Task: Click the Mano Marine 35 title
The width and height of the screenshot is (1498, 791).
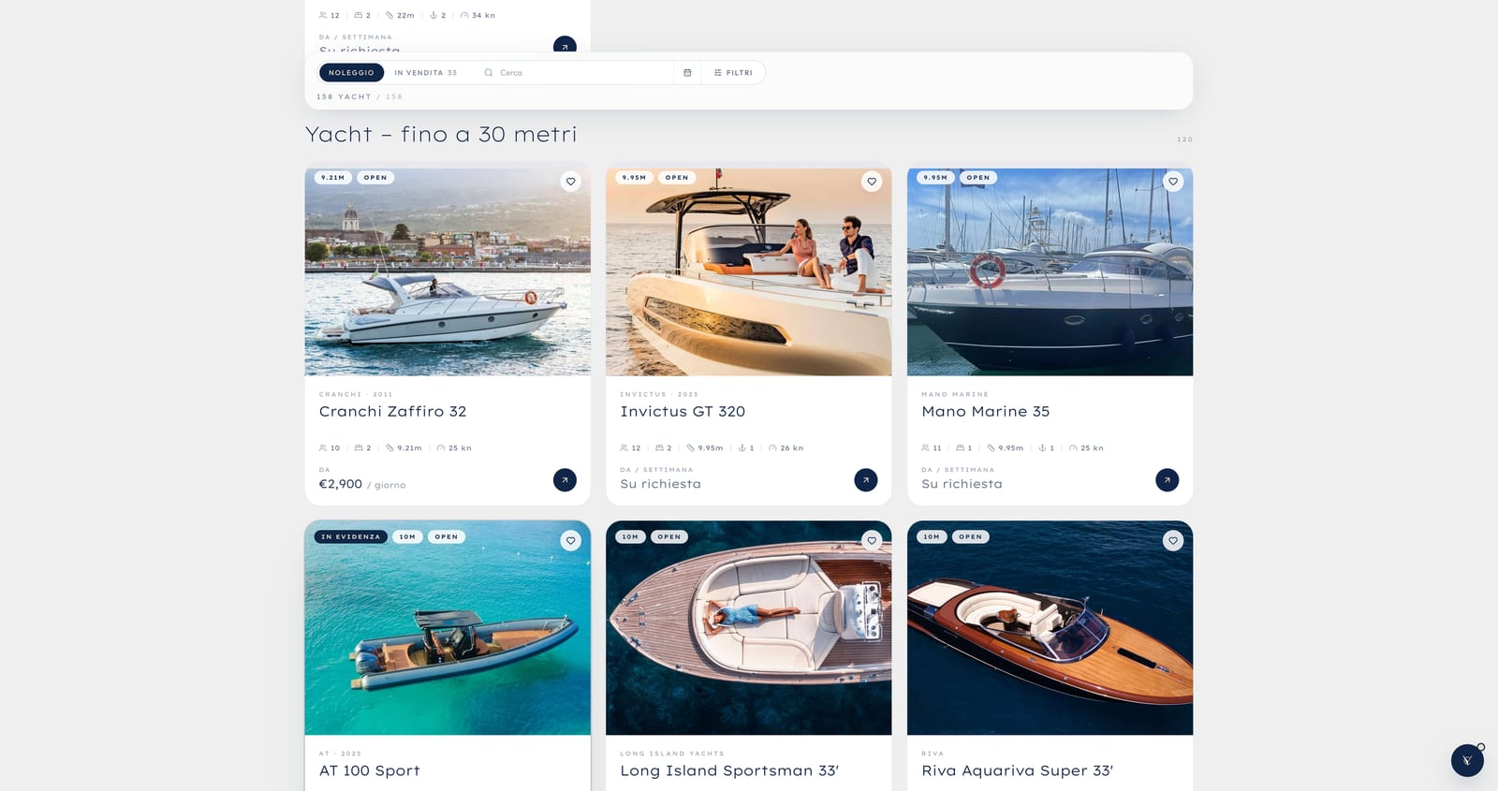Action: coord(985,411)
